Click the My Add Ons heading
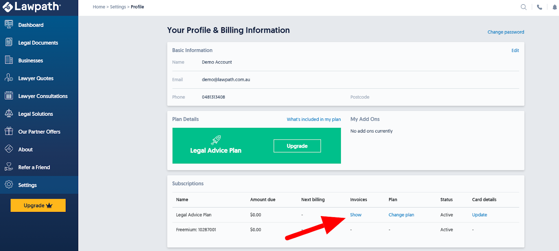Screen dimensions: 559x251 point(365,119)
